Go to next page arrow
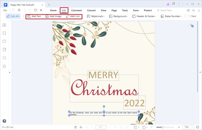This screenshot has width=202, height=130. click(110, 127)
